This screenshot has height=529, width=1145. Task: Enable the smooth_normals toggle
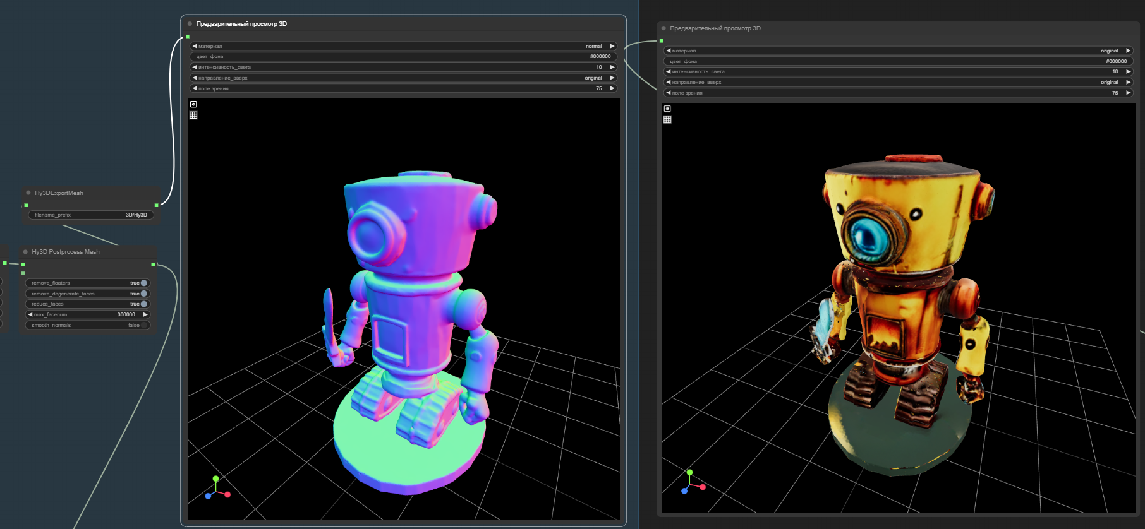click(x=143, y=325)
